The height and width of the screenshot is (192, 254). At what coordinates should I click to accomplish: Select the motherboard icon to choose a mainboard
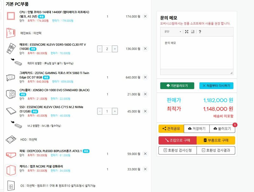(11, 33)
